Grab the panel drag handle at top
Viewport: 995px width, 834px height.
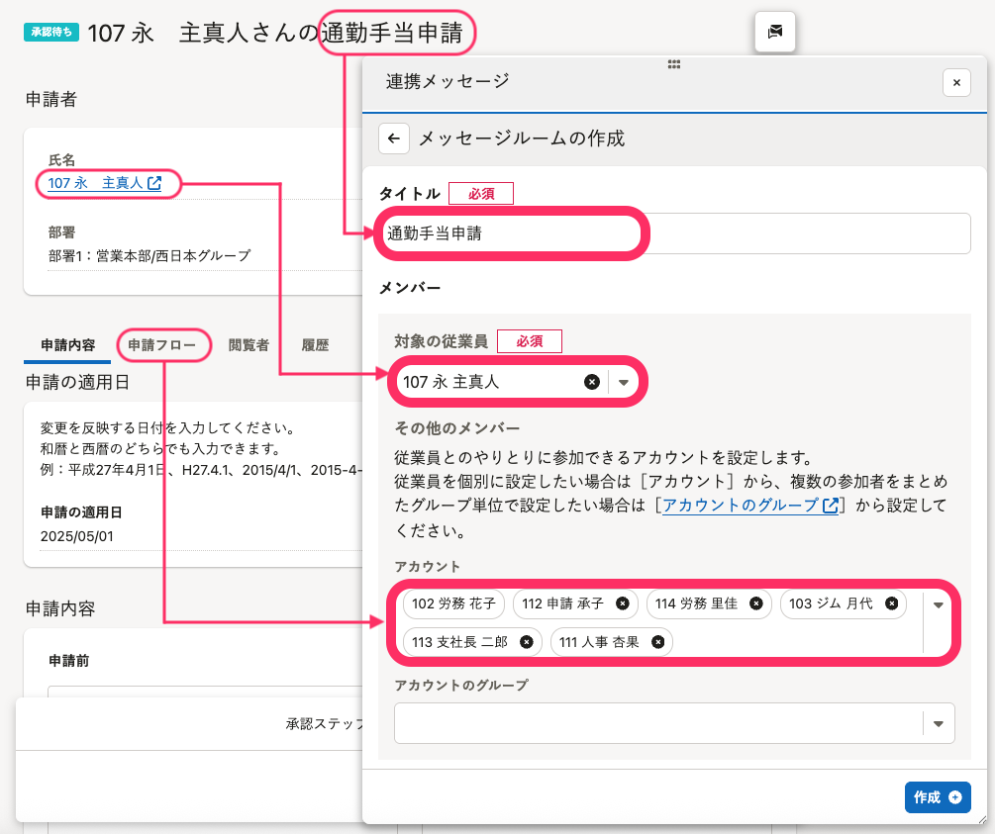pos(673,63)
